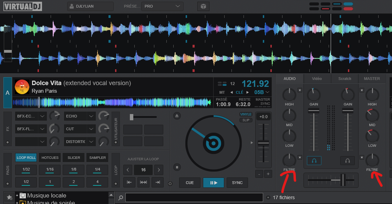Image resolution: width=392 pixels, height=204 pixels.
Task: Trigger the 1/16 loop roll pad
Action: [50, 170]
